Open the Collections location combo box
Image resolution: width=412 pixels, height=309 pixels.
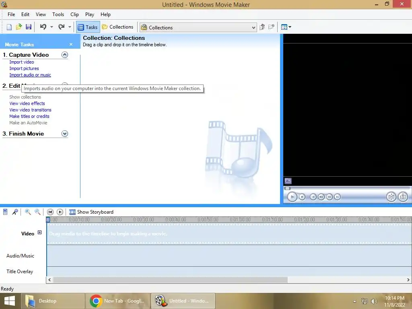[198, 27]
